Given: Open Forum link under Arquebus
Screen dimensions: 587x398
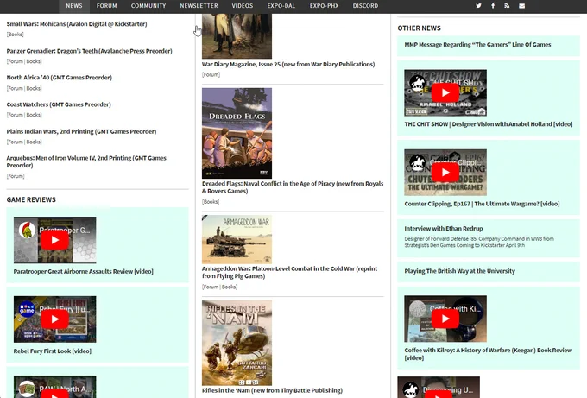Looking at the screenshot, I should tap(16, 176).
